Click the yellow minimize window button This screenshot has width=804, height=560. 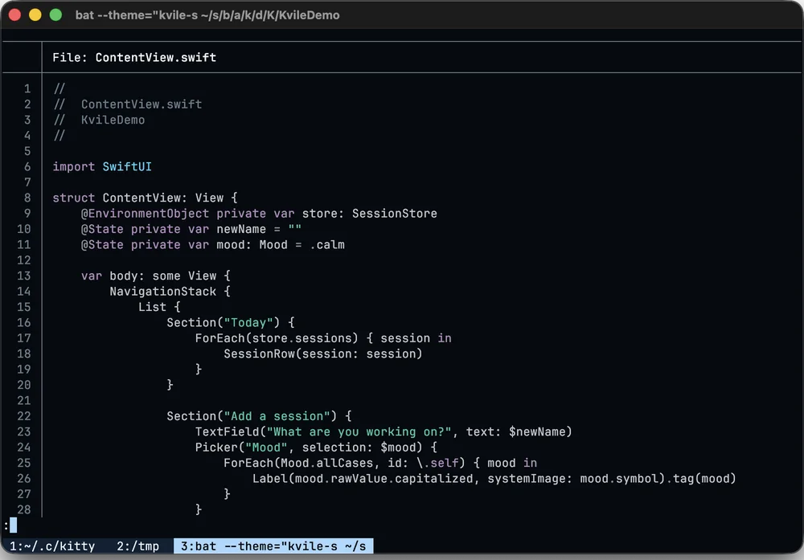[35, 14]
